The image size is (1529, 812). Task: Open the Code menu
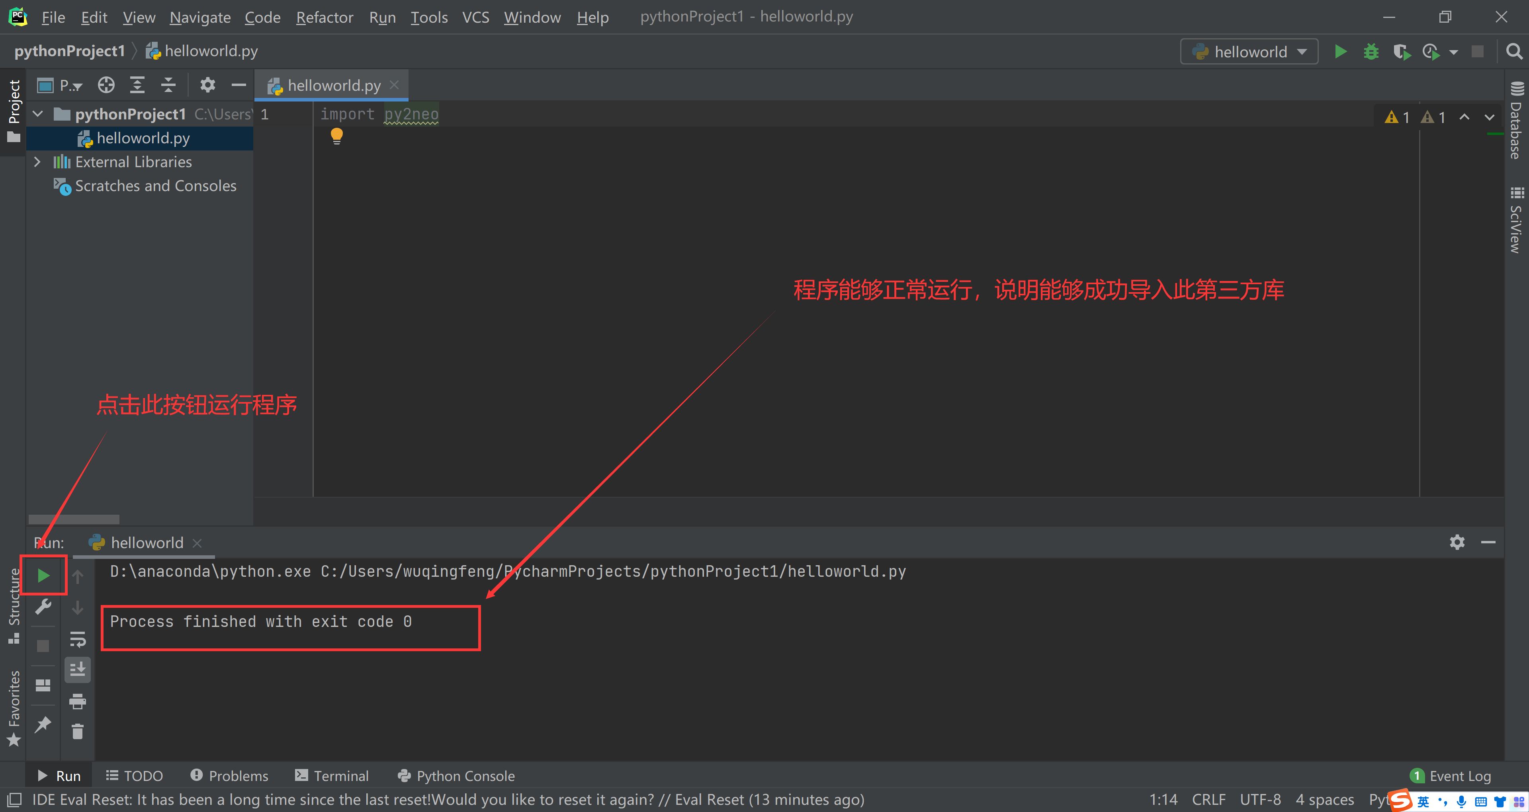[x=262, y=17]
